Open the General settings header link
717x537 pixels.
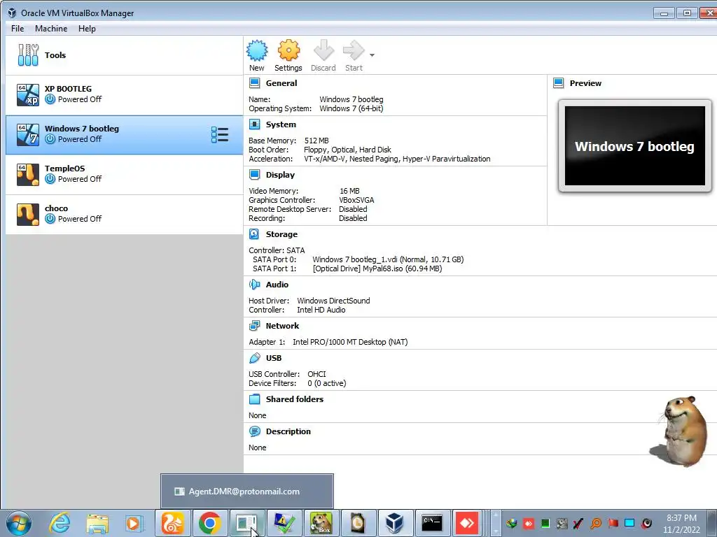pyautogui.click(x=281, y=83)
